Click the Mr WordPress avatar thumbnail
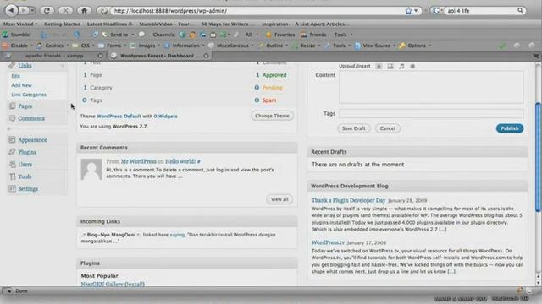 pos(91,169)
